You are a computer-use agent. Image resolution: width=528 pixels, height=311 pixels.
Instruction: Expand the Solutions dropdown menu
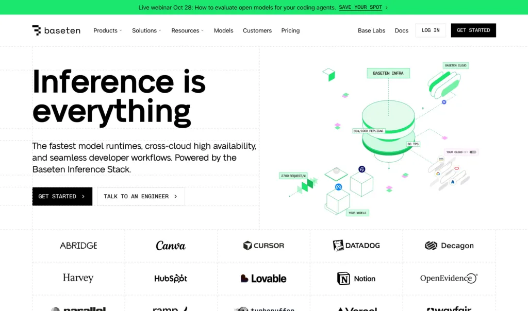146,30
